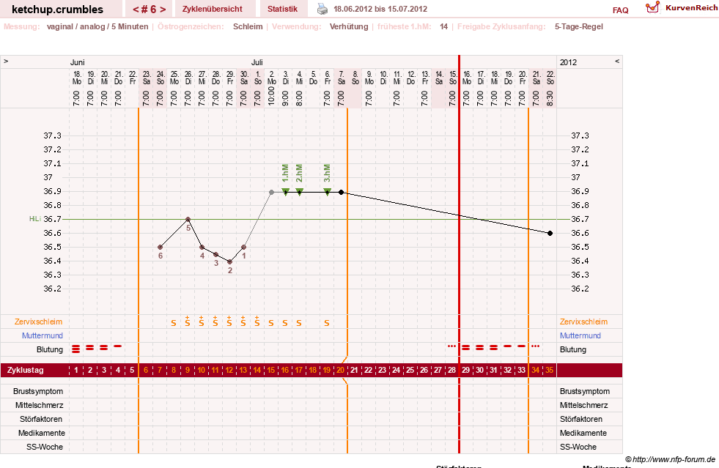Go to previous cycle with left arrow
The height and width of the screenshot is (468, 719).
136,10
